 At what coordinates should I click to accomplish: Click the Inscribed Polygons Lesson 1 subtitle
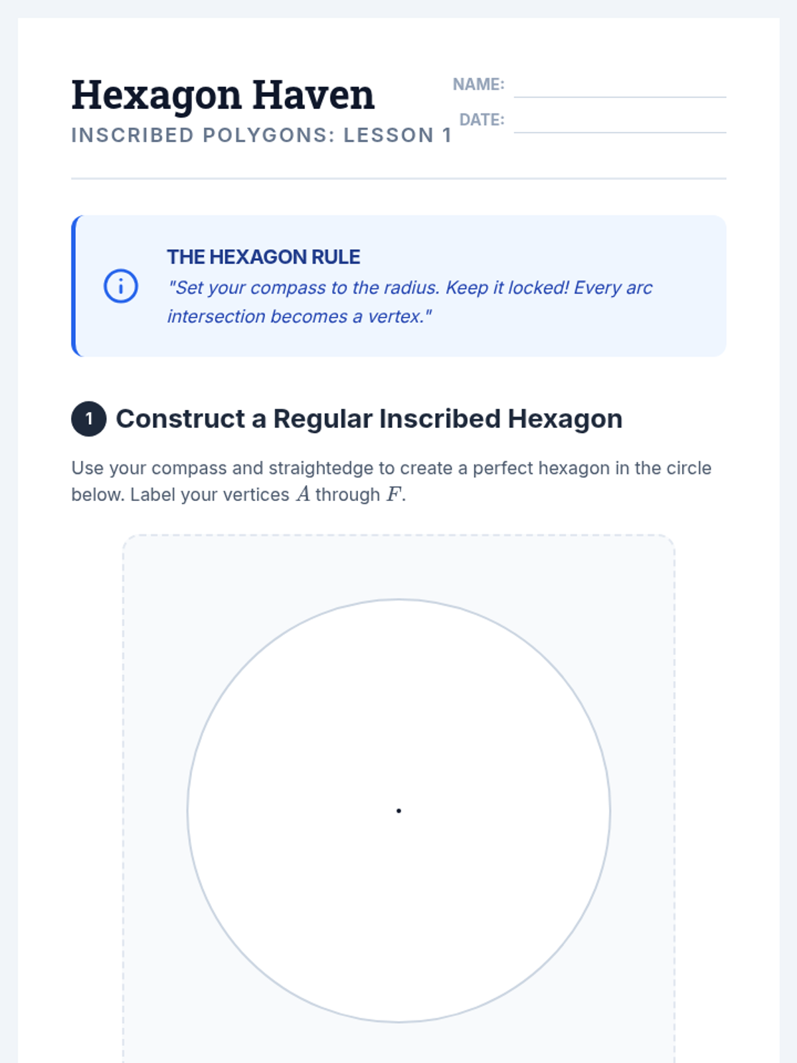click(262, 135)
